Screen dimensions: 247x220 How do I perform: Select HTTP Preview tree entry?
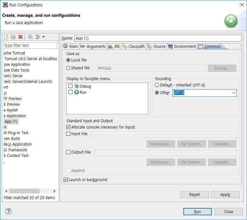point(13,98)
